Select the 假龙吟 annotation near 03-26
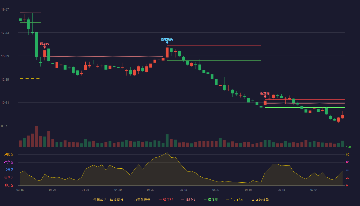The image size is (360, 206). [44, 44]
